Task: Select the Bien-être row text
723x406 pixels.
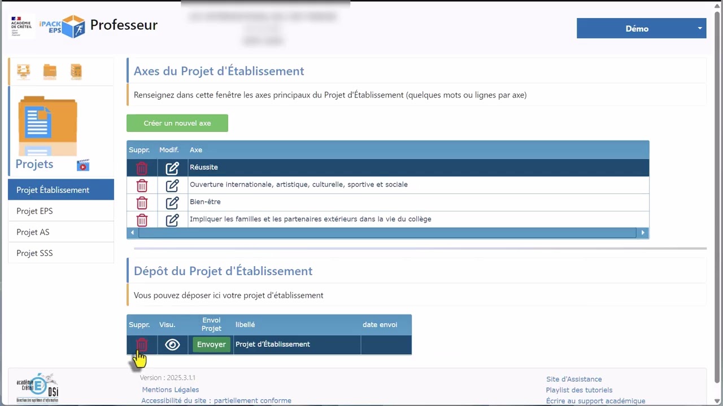Action: tap(205, 202)
